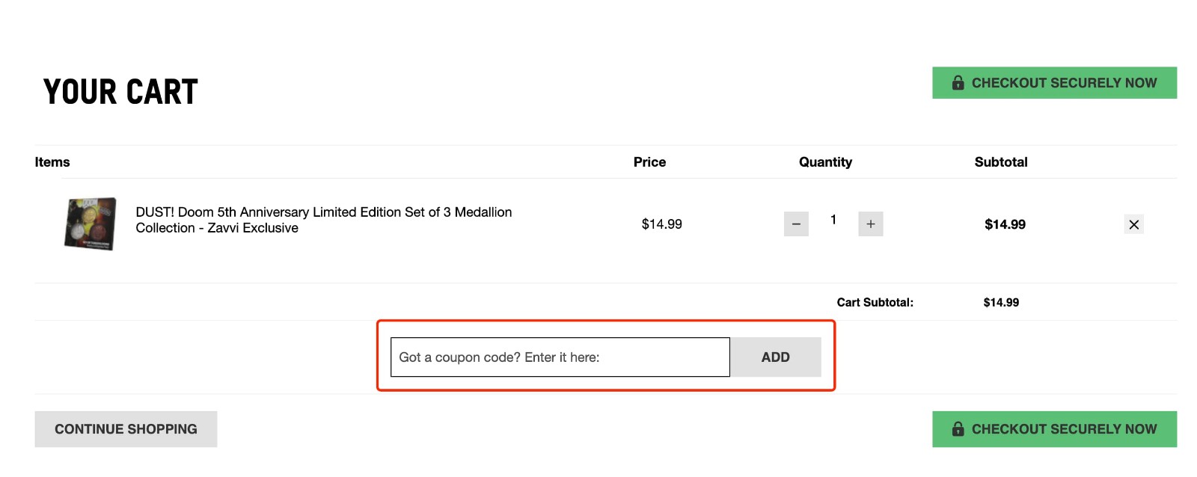1197x477 pixels.
Task: Click the Quantity column header
Action: (825, 161)
